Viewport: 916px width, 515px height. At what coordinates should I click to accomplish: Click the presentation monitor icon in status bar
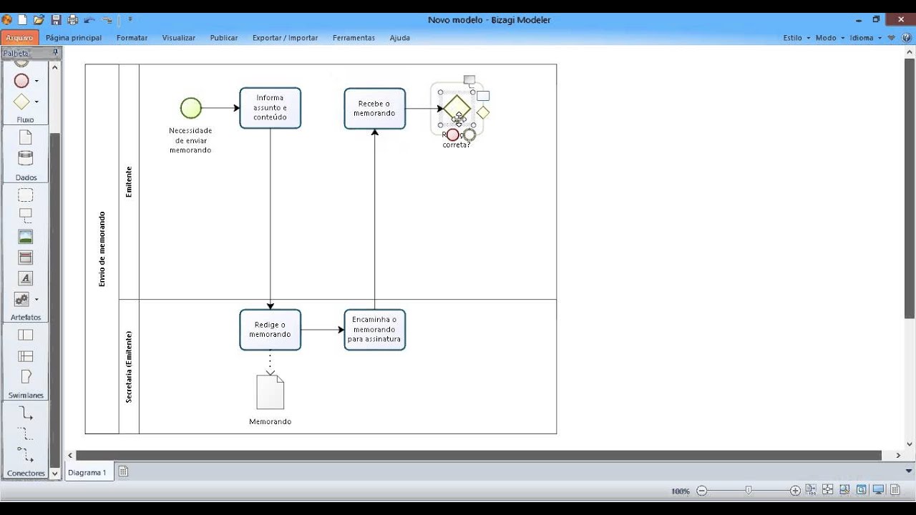point(878,490)
